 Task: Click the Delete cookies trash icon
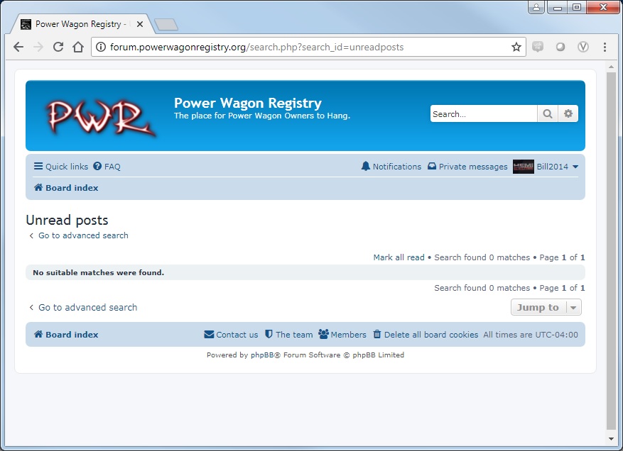376,334
